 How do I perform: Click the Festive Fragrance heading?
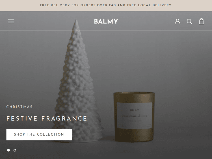click(x=47, y=118)
